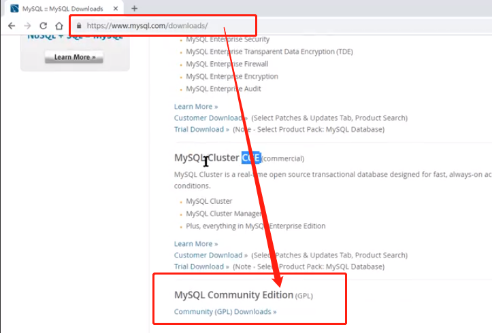Open the browser home page
Image resolution: width=492 pixels, height=333 pixels.
(x=59, y=26)
